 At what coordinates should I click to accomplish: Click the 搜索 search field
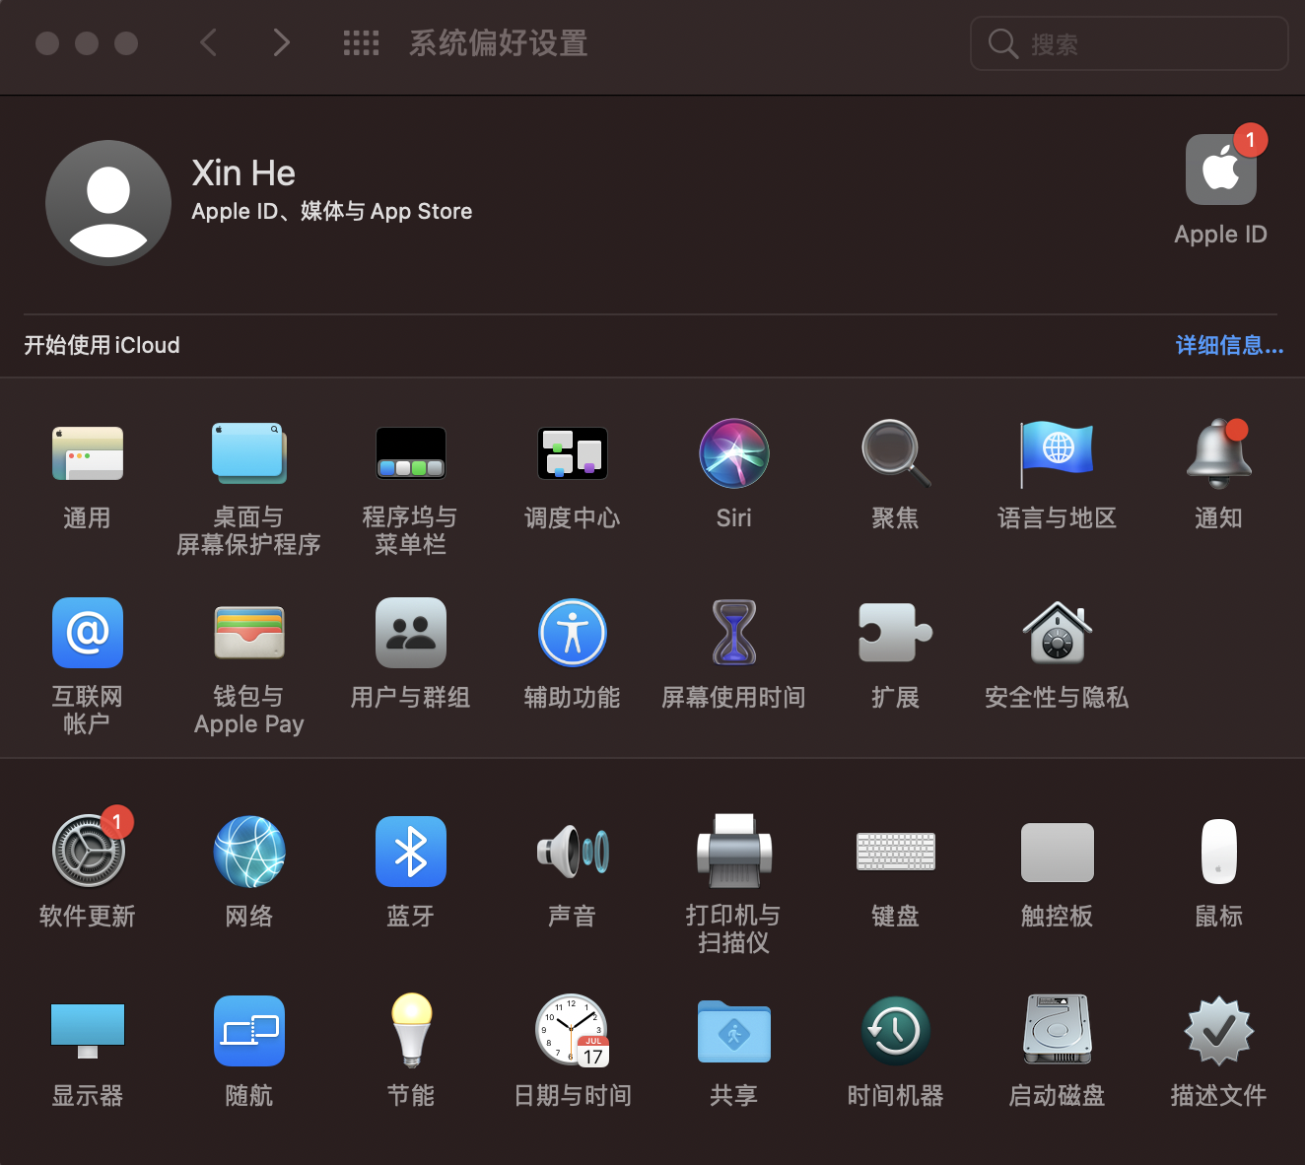tap(1130, 43)
